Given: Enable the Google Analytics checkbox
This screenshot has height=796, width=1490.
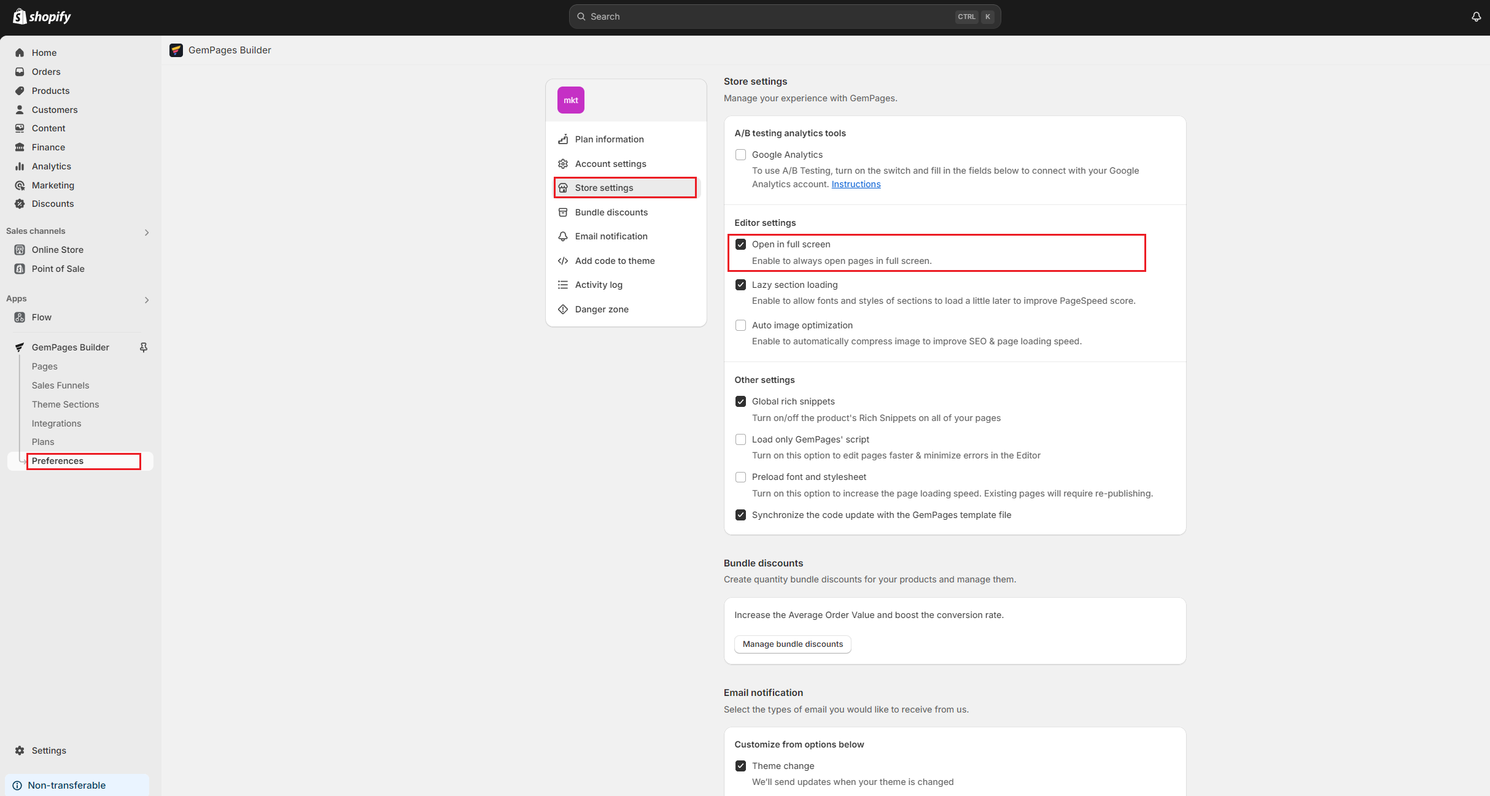Looking at the screenshot, I should pyautogui.click(x=740, y=155).
